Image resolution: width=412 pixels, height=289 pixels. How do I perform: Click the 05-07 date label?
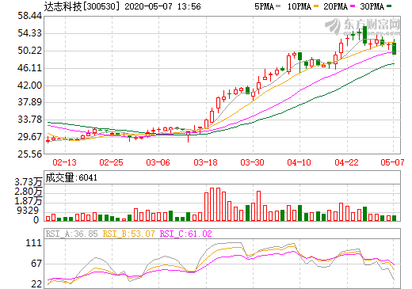392,162
